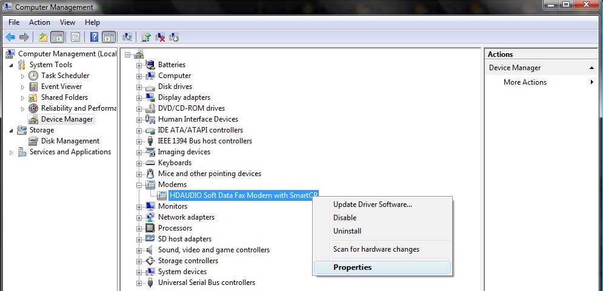Select IDE ATA/ATAPI controllers category
The image size is (603, 291).
(201, 130)
